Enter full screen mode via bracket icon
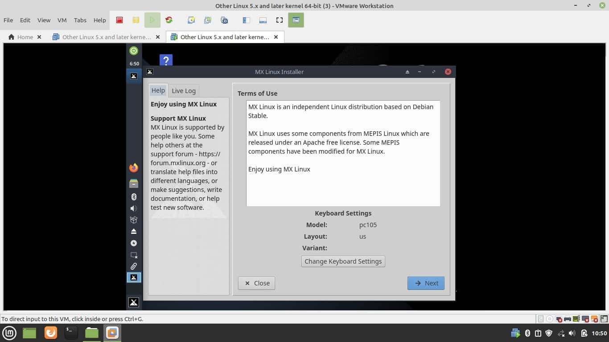 click(280, 20)
